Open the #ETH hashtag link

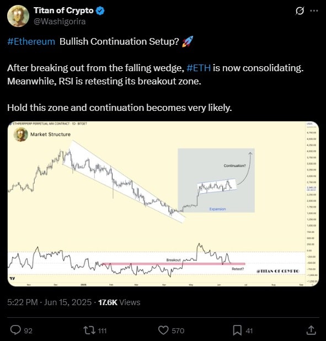coord(199,68)
